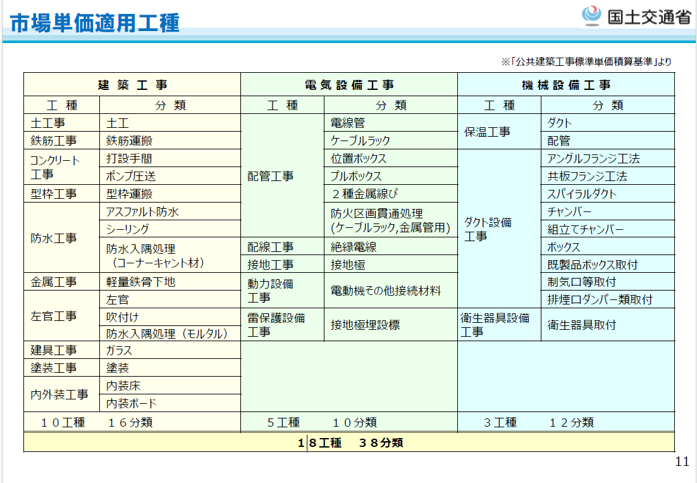Viewport: 697px width, 483px height.
Task: Select the ダクト設備工事 cell
Action: [x=499, y=229]
